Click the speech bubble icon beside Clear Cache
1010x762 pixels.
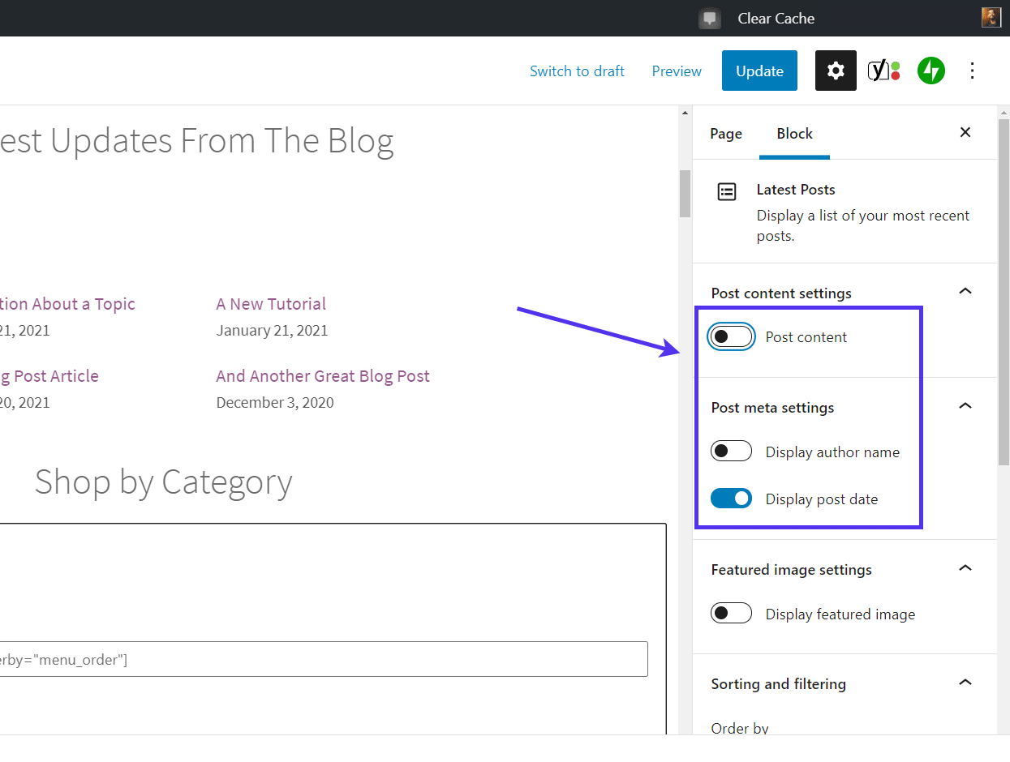(710, 19)
